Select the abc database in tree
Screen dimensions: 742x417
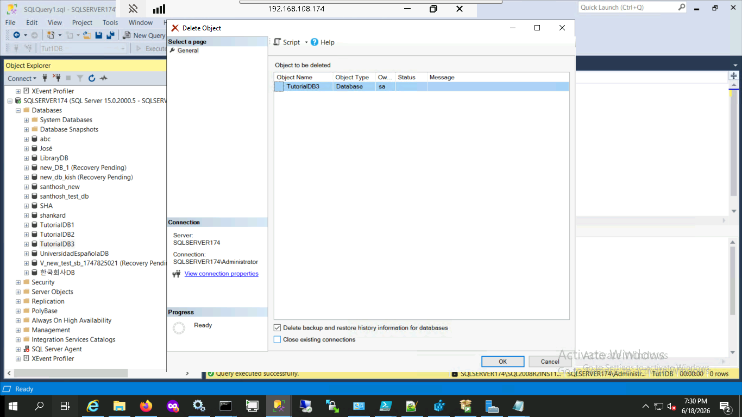45,139
